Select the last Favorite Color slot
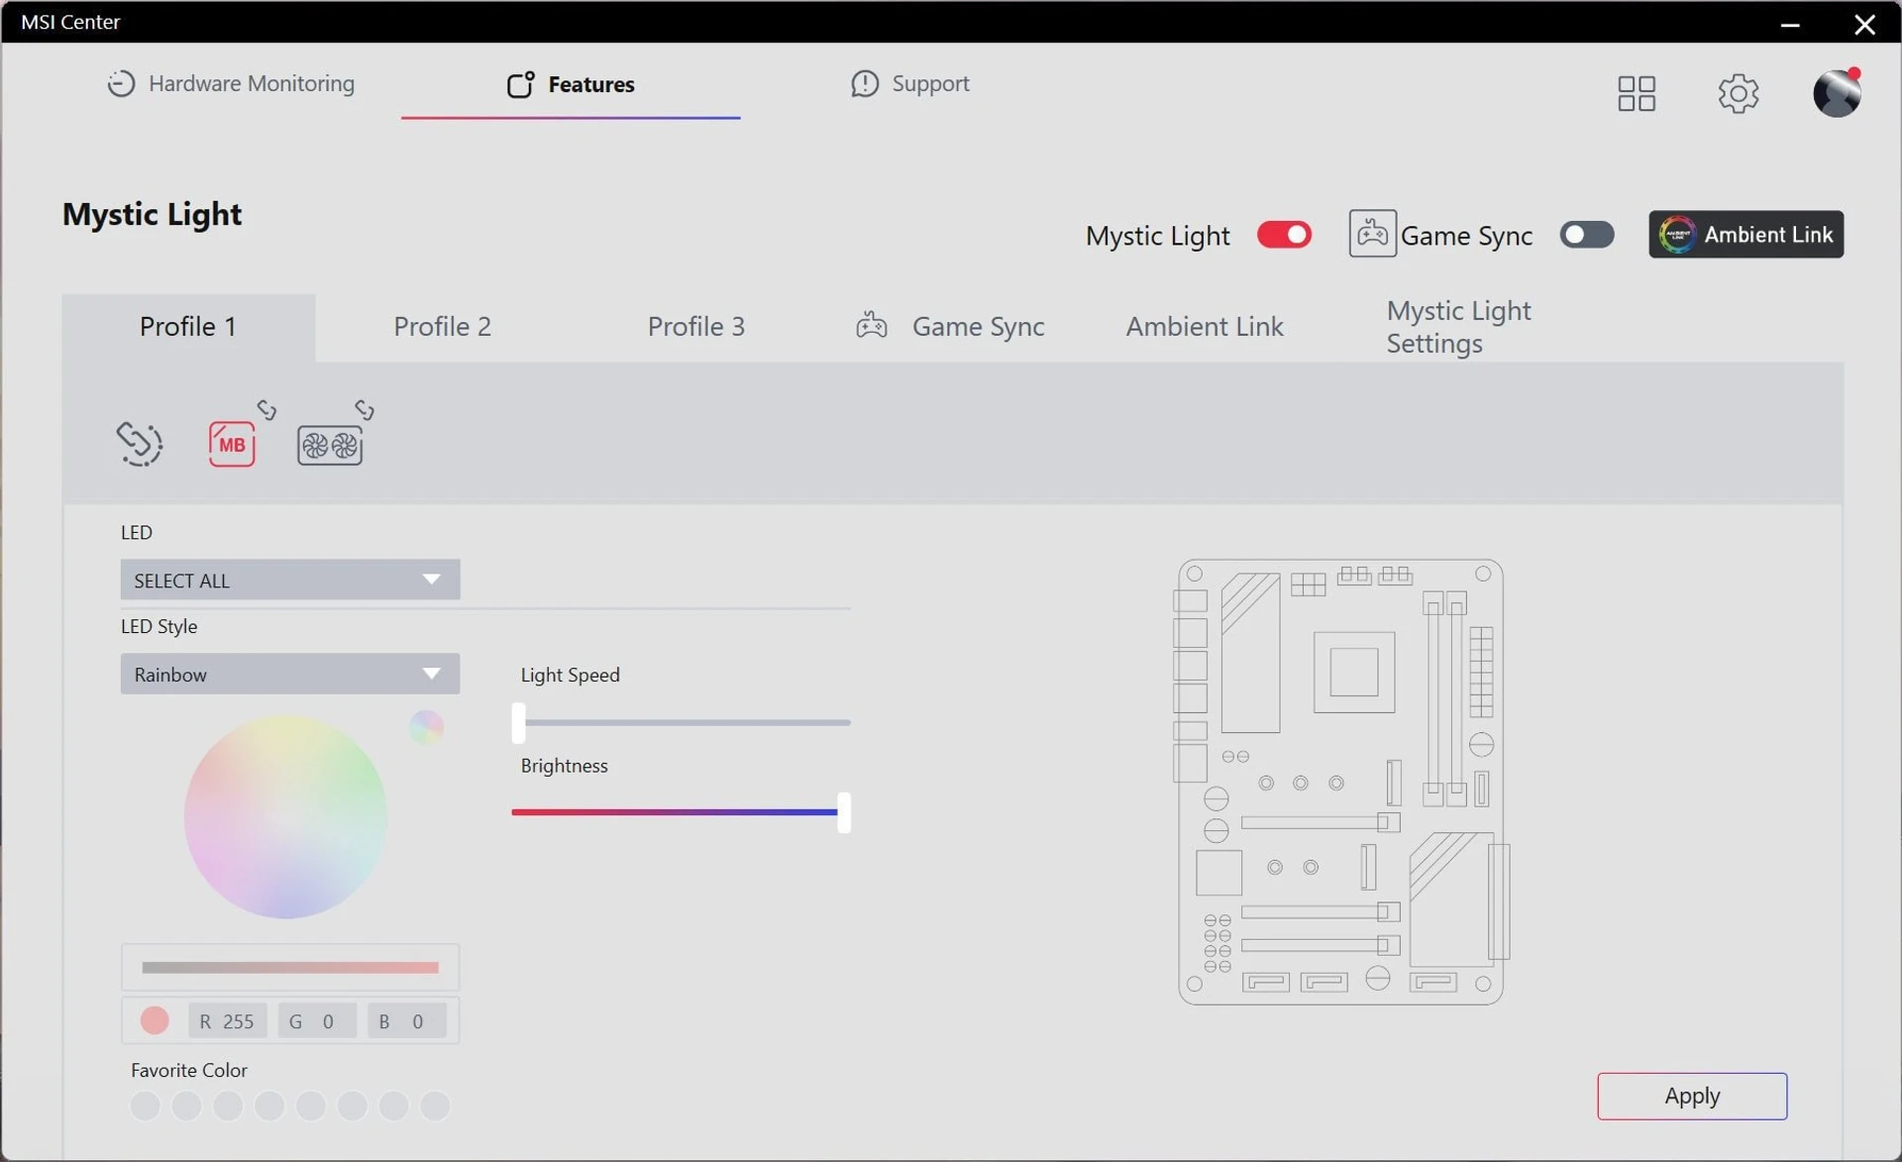Viewport: 1902px width, 1162px height. pos(435,1106)
